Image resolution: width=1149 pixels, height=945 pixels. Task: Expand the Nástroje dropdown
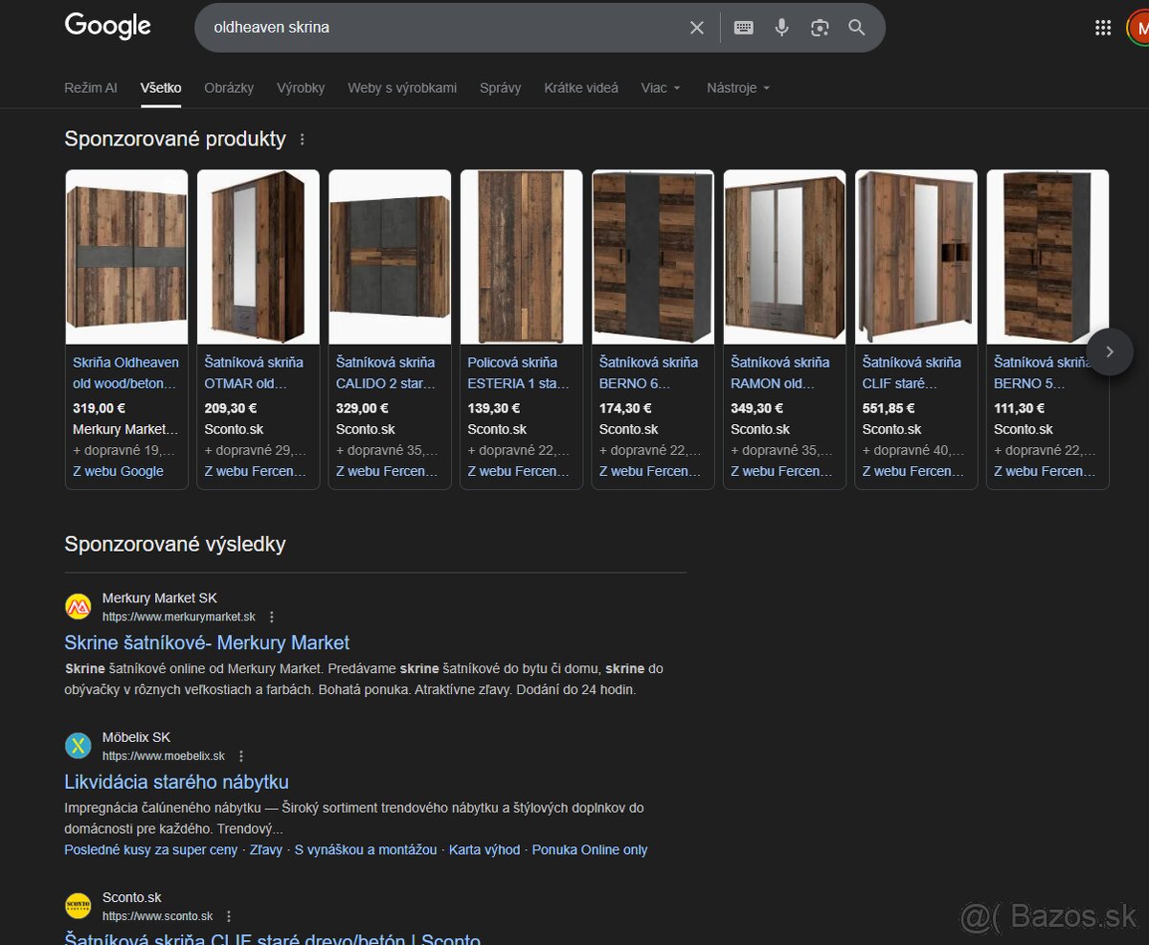738,88
